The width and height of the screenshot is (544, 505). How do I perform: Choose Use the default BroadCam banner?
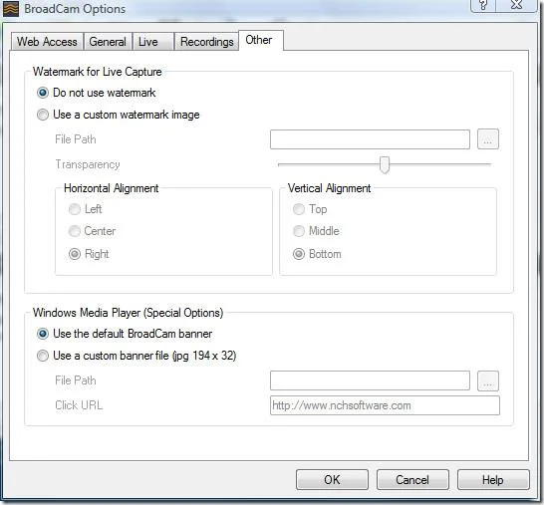tap(125, 334)
